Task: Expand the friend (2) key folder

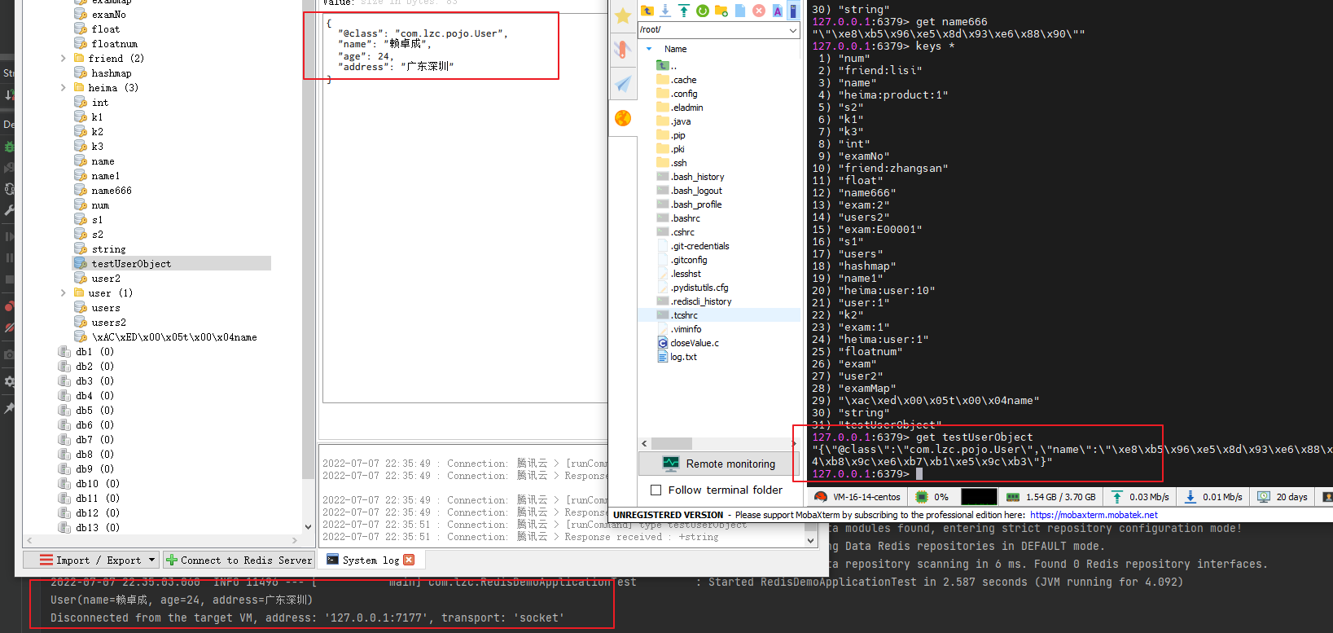Action: (x=64, y=59)
